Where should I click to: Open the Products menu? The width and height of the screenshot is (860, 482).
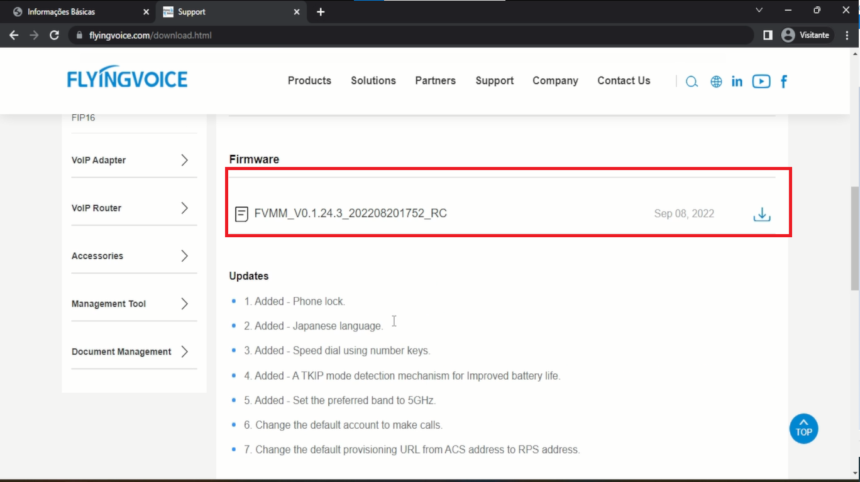tap(309, 80)
